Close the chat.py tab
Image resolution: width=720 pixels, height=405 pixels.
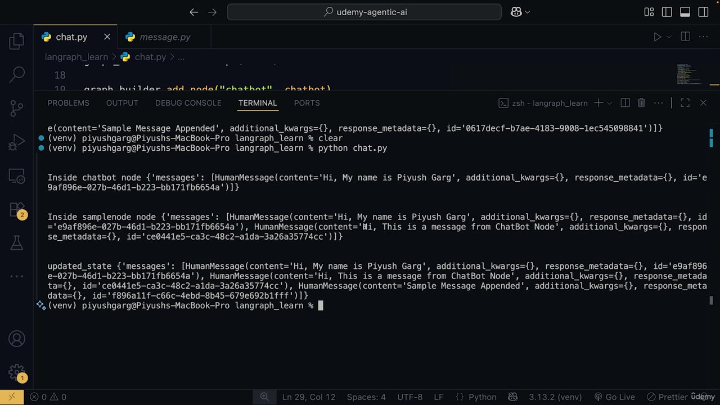click(107, 37)
